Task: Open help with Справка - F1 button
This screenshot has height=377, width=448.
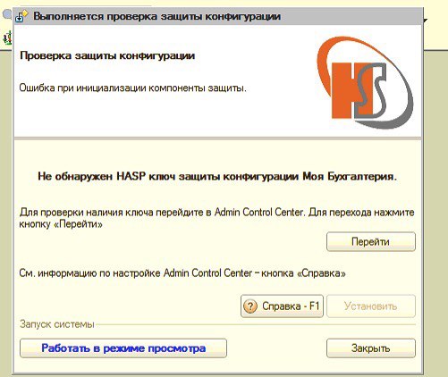Action: 282,306
